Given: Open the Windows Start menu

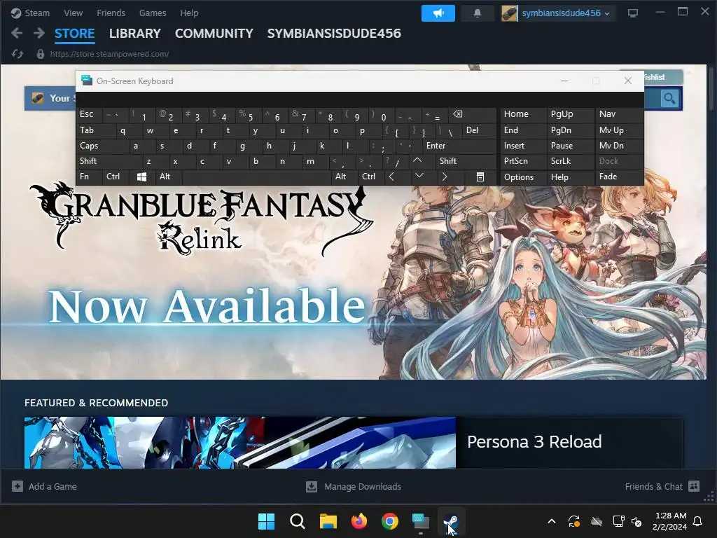Looking at the screenshot, I should point(266,521).
